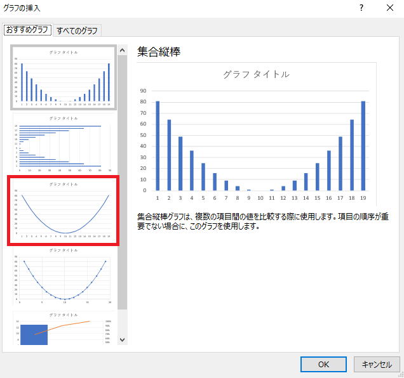The image size is (404, 378).
Task: Open the すべてのグラフ tab
Action: click(77, 30)
